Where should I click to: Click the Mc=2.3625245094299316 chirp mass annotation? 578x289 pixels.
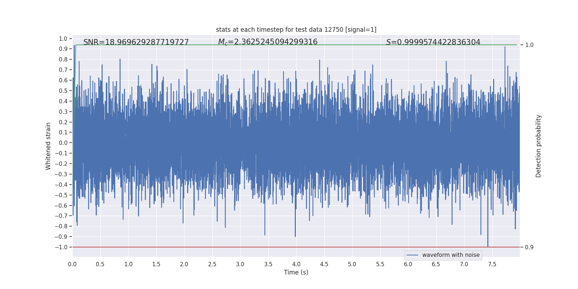click(x=268, y=42)
